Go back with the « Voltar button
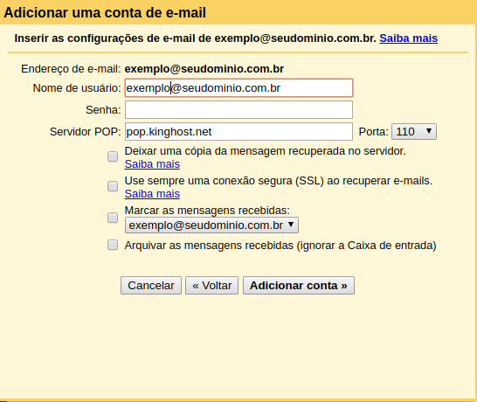 point(211,286)
